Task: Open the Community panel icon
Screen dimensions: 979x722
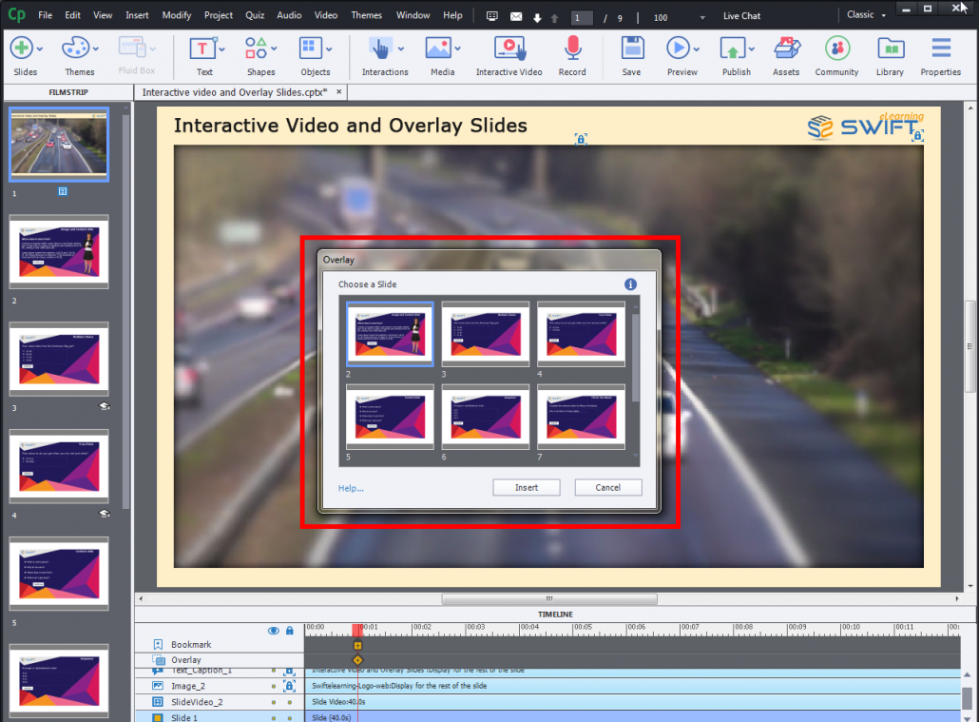Action: click(836, 48)
